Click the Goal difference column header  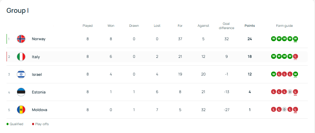click(226, 26)
